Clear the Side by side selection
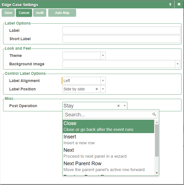This screenshot has width=184, height=185. (x=97, y=89)
